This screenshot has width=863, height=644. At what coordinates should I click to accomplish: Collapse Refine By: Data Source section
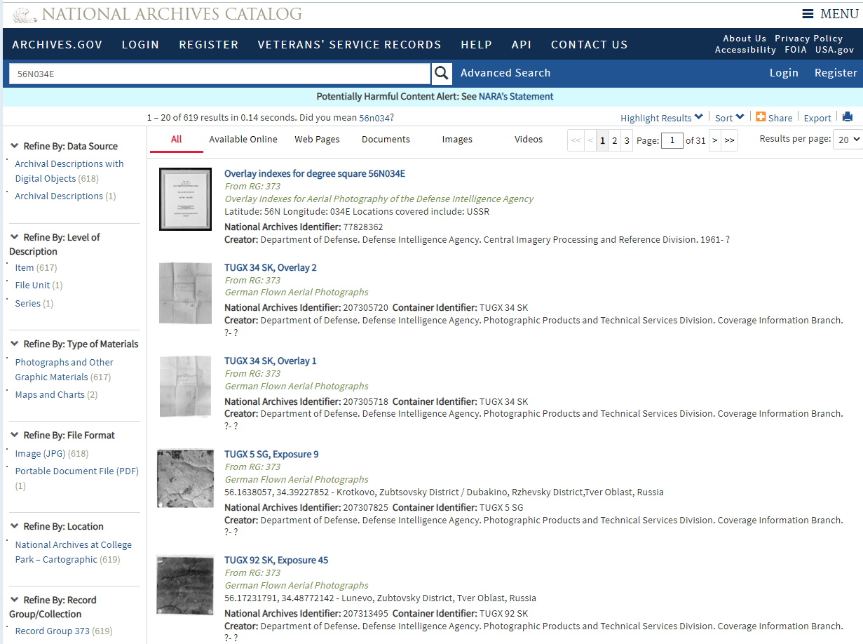coord(15,146)
